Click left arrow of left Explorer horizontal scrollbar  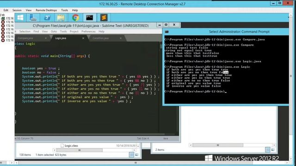click(55, 150)
